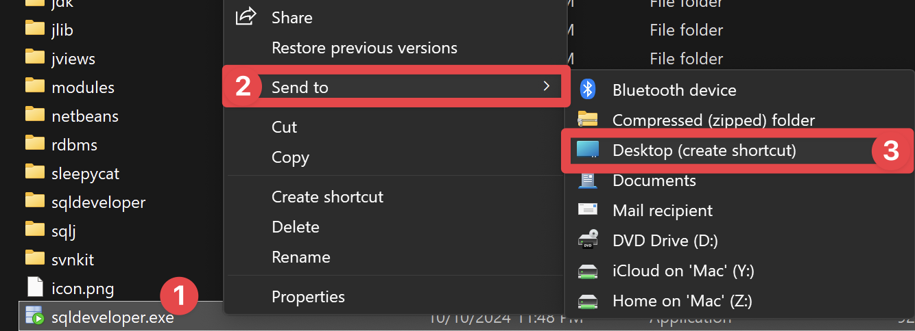Click the Bluetooth device icon
The image size is (915, 331).
588,90
